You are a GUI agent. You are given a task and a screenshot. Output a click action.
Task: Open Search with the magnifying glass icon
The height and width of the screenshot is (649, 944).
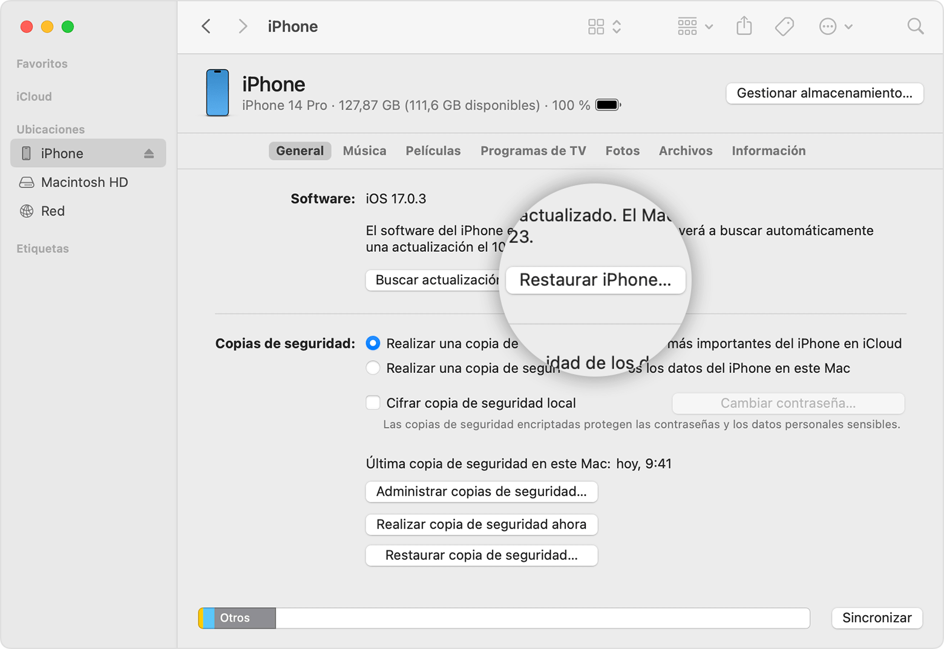click(x=915, y=26)
